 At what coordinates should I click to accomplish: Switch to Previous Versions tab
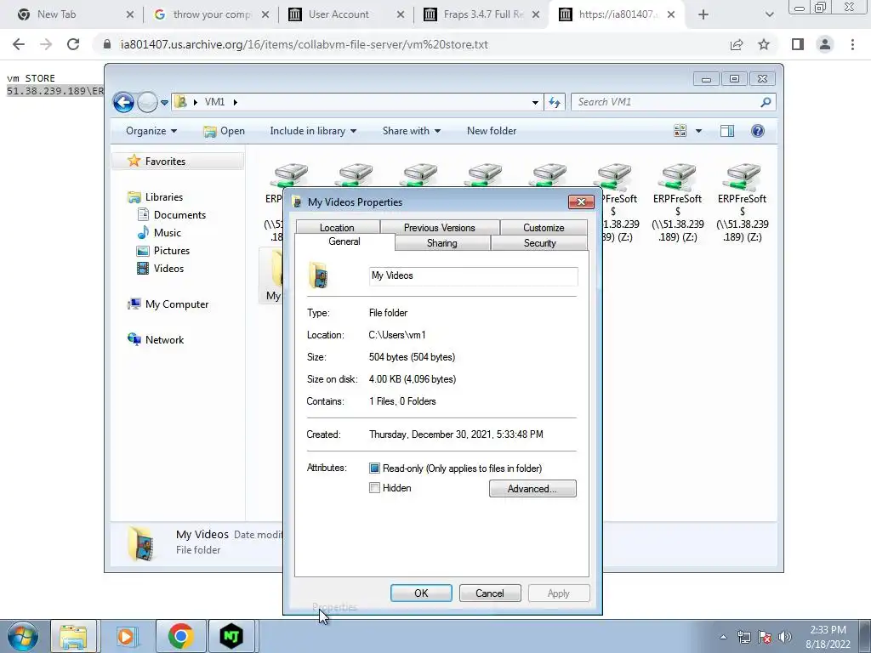pyautogui.click(x=440, y=228)
